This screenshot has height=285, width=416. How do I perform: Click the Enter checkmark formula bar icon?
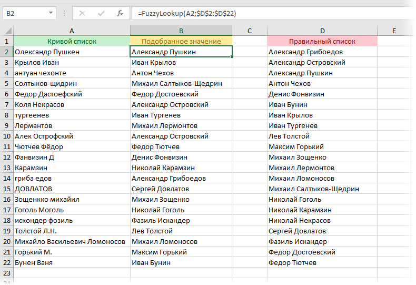click(101, 13)
